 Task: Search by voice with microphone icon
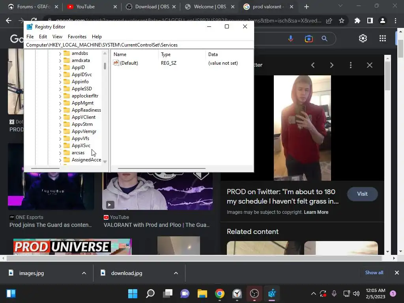[x=291, y=39]
